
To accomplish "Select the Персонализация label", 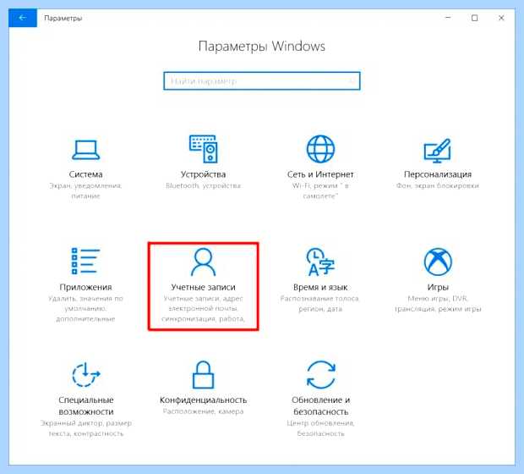I will 438,174.
